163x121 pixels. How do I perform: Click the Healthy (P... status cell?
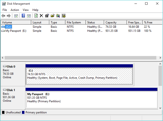click(x=95, y=31)
